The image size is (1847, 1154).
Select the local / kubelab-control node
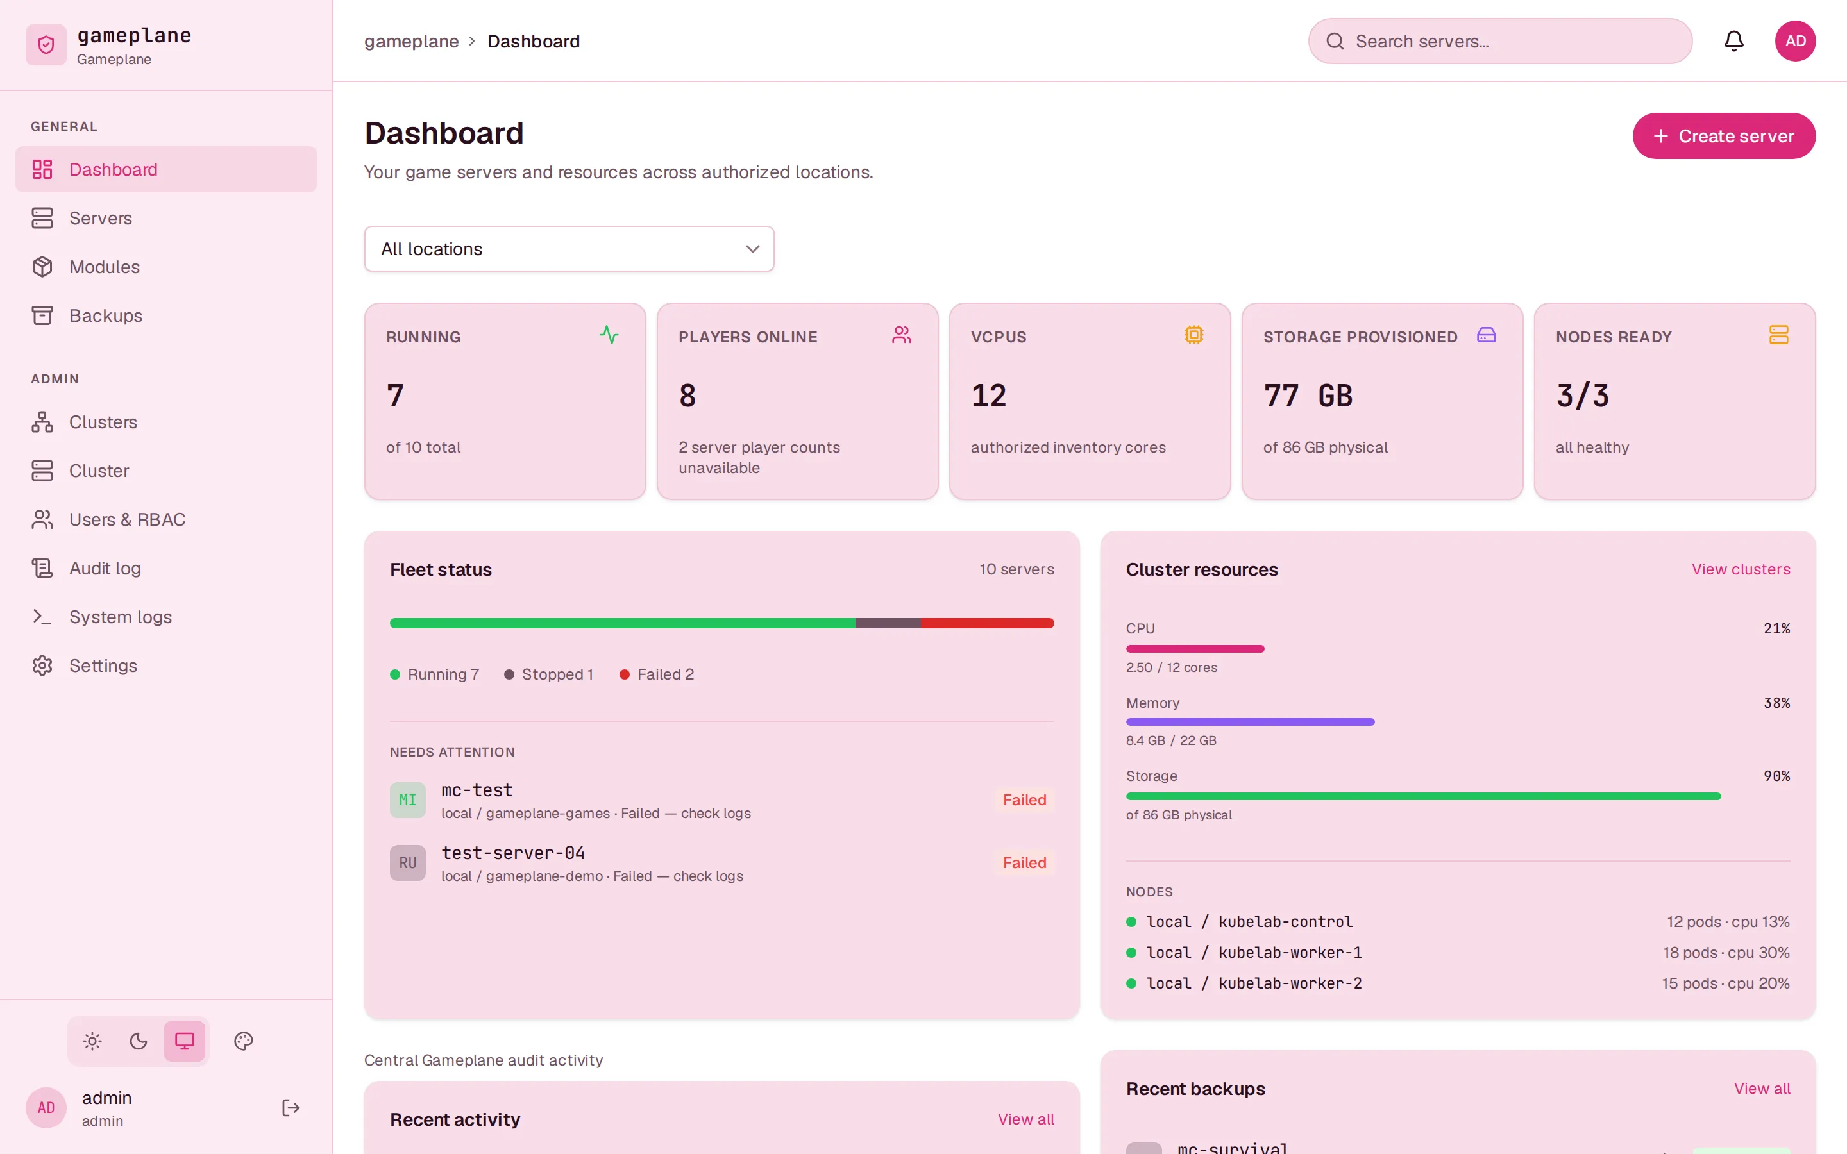click(1458, 922)
